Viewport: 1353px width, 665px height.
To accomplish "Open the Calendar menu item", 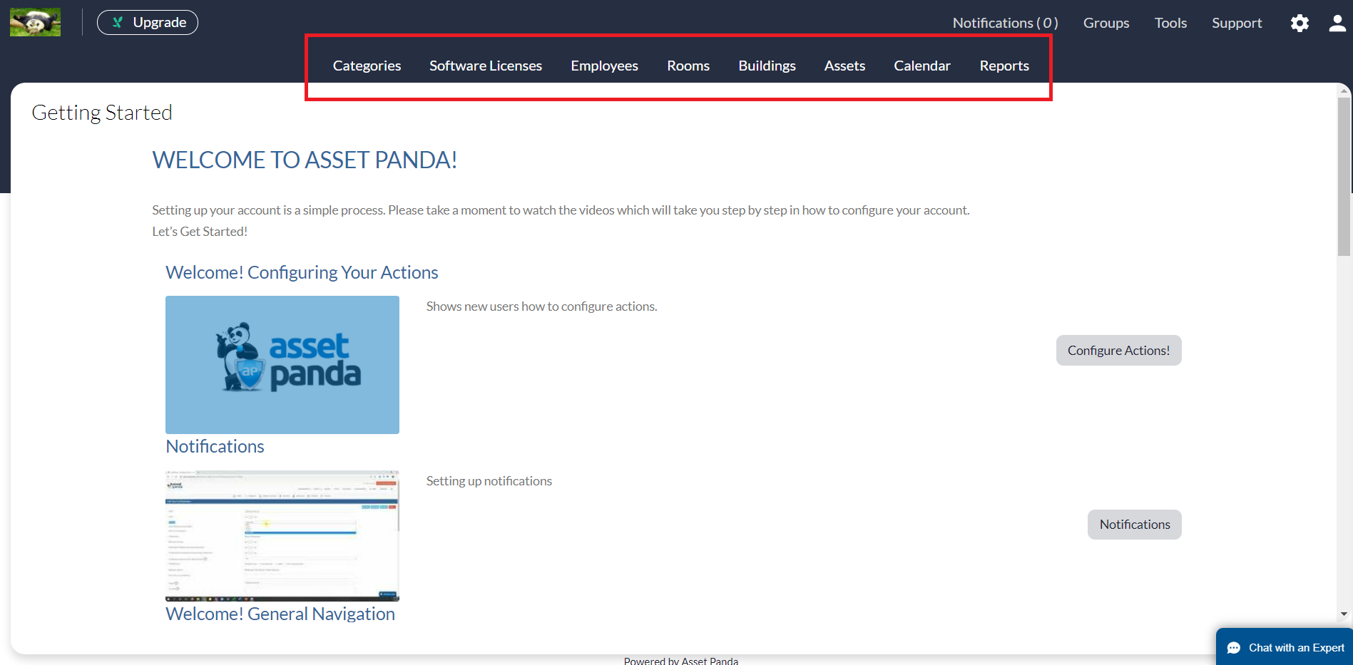I will [x=922, y=66].
